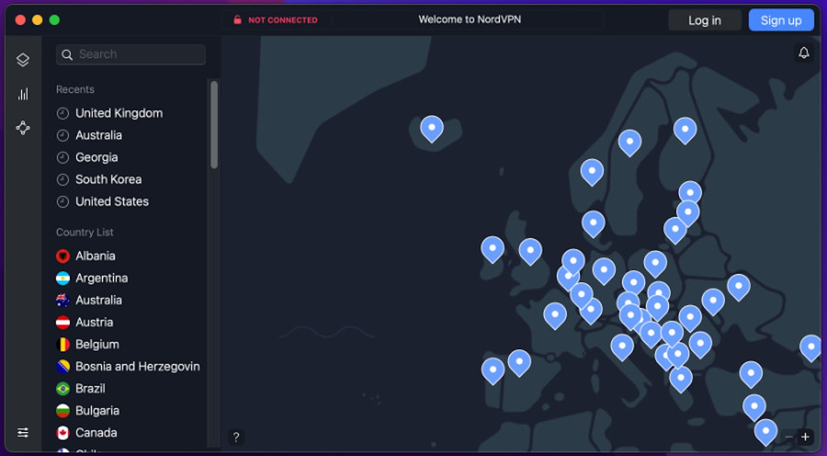The width and height of the screenshot is (827, 456).
Task: Select the Norway server pin on map
Action: click(x=592, y=171)
